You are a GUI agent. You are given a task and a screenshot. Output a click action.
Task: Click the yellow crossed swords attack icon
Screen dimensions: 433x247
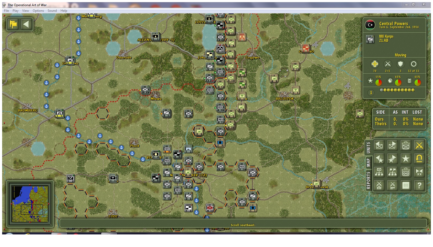click(419, 145)
